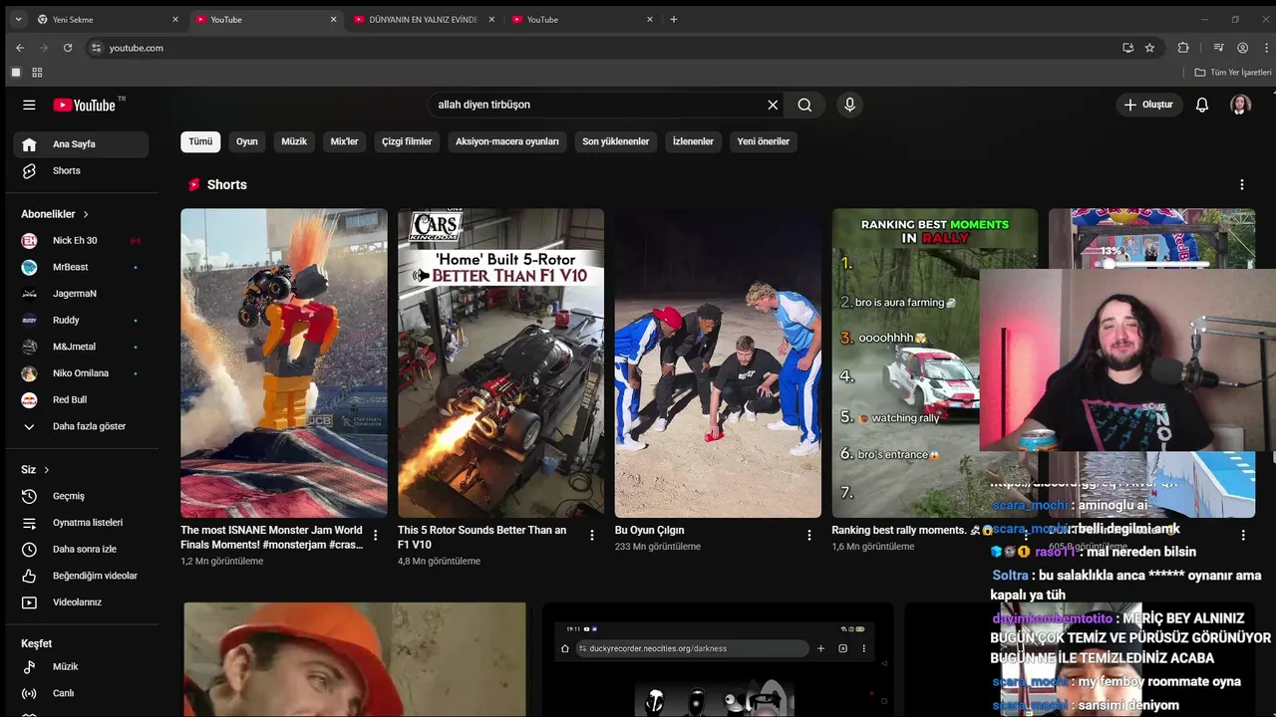Open Oynatma listeleri playlists

pyautogui.click(x=81, y=523)
